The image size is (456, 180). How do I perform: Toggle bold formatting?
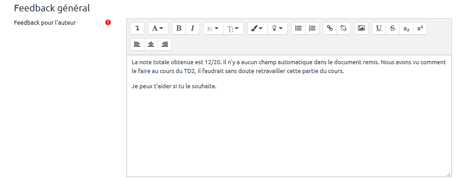pos(179,28)
